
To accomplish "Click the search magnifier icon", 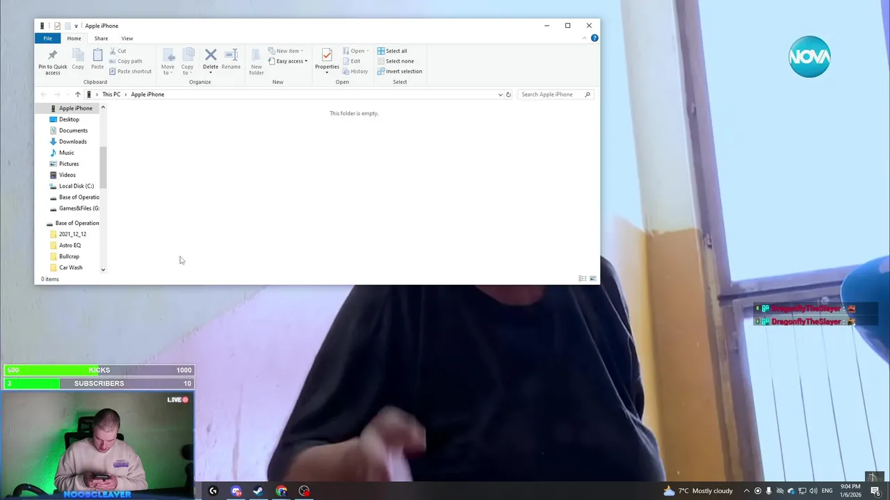I will click(x=588, y=94).
